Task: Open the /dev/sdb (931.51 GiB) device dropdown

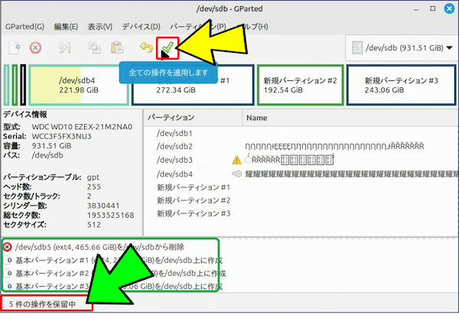Action: (398, 47)
